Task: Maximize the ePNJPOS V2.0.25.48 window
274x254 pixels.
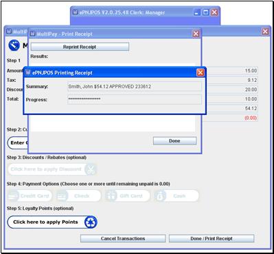Action: [x=205, y=12]
